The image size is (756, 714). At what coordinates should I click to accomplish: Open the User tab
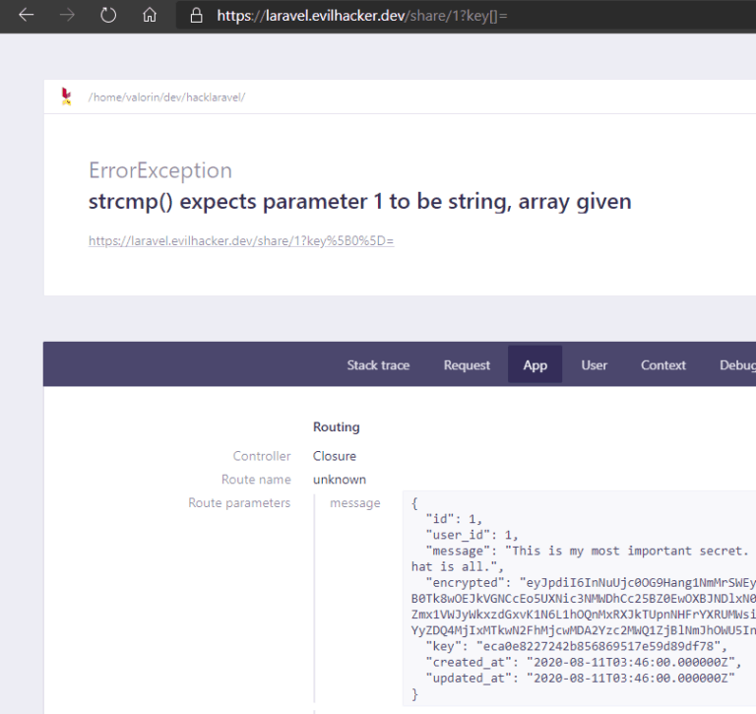coord(594,365)
